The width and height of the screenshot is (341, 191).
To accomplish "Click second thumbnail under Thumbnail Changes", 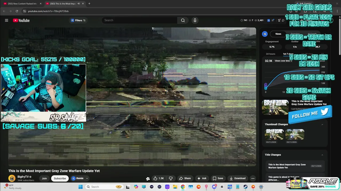I will 295,134.
